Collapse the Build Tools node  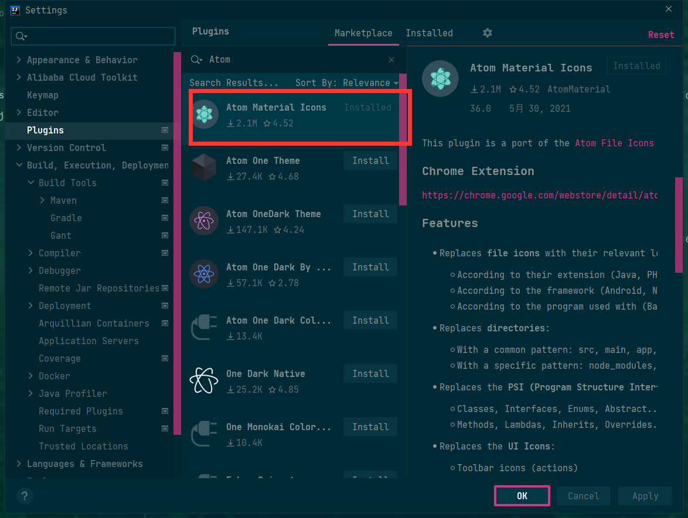pyautogui.click(x=30, y=182)
